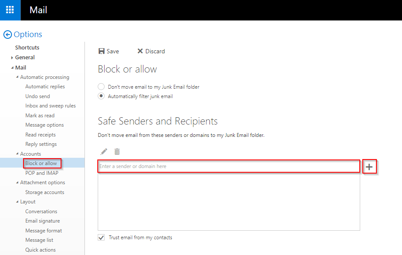Collapse the Mail tree section
402x255 pixels.
pos(12,67)
